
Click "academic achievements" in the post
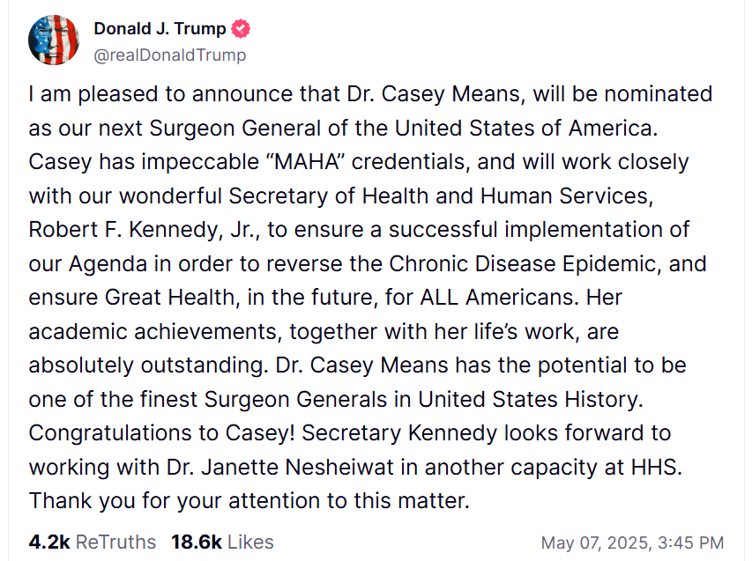(x=155, y=331)
